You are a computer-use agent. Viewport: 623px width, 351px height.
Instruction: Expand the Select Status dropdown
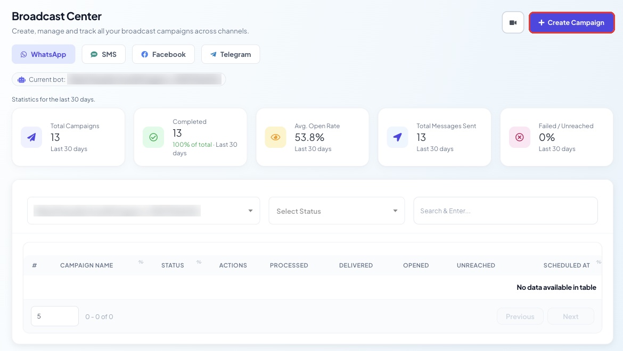point(337,211)
